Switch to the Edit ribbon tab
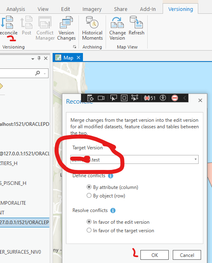 point(66,9)
